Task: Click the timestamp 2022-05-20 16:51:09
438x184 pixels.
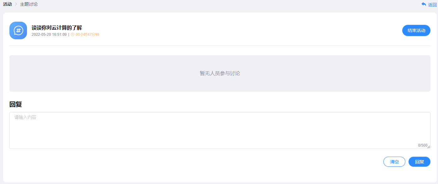Action: (x=49, y=35)
